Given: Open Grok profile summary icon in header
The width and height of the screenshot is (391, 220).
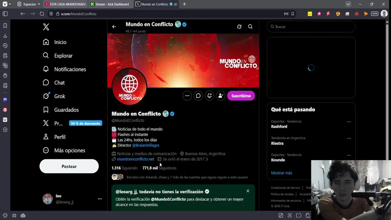Looking at the screenshot, I should (239, 27).
